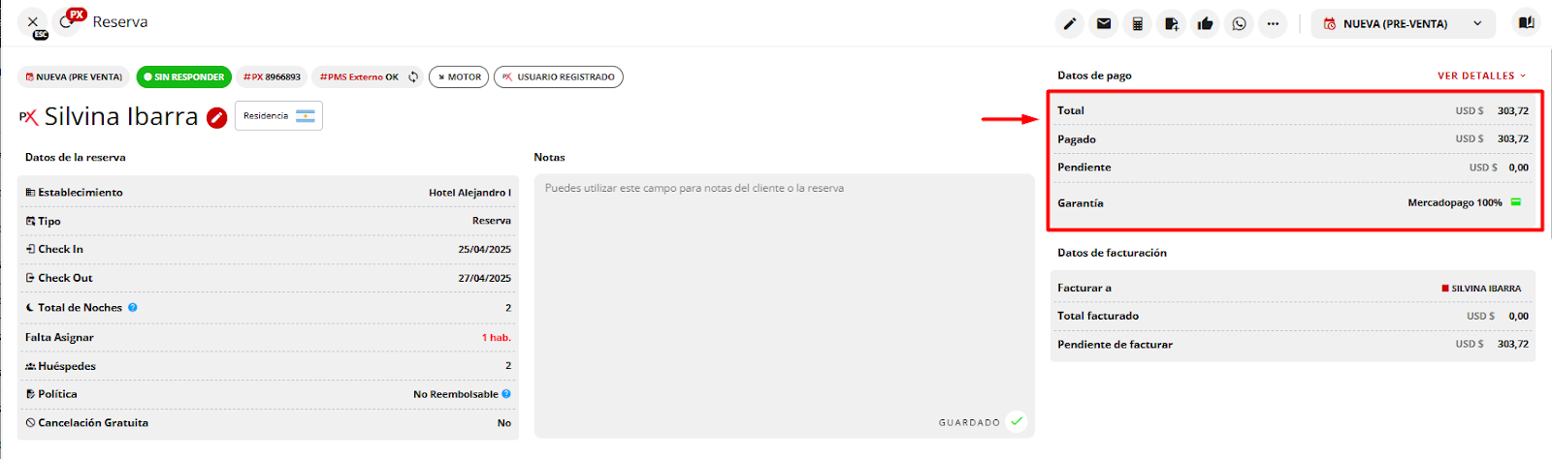Click the add document icon
Screen dimensions: 1552x459
[1171, 24]
